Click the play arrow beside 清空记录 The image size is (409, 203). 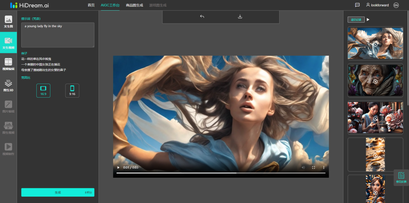[368, 20]
